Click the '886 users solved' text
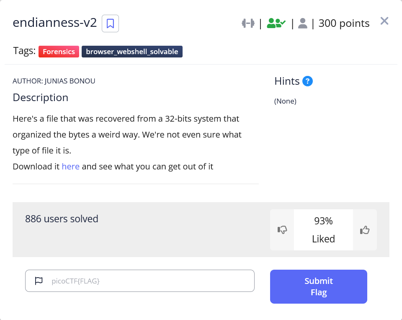This screenshot has width=402, height=320. click(x=62, y=219)
